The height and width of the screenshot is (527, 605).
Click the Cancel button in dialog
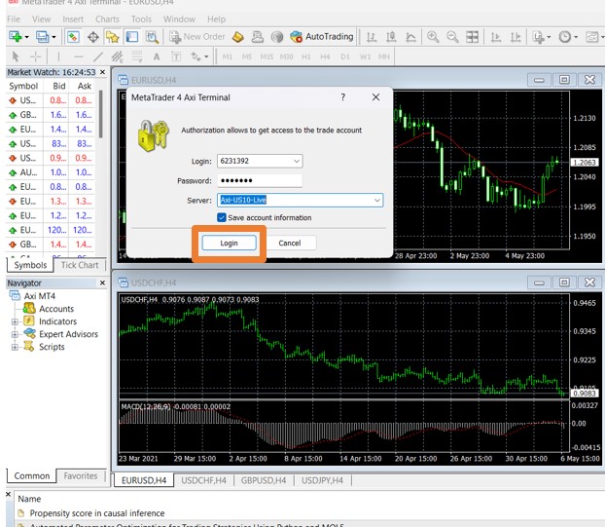[x=290, y=243]
